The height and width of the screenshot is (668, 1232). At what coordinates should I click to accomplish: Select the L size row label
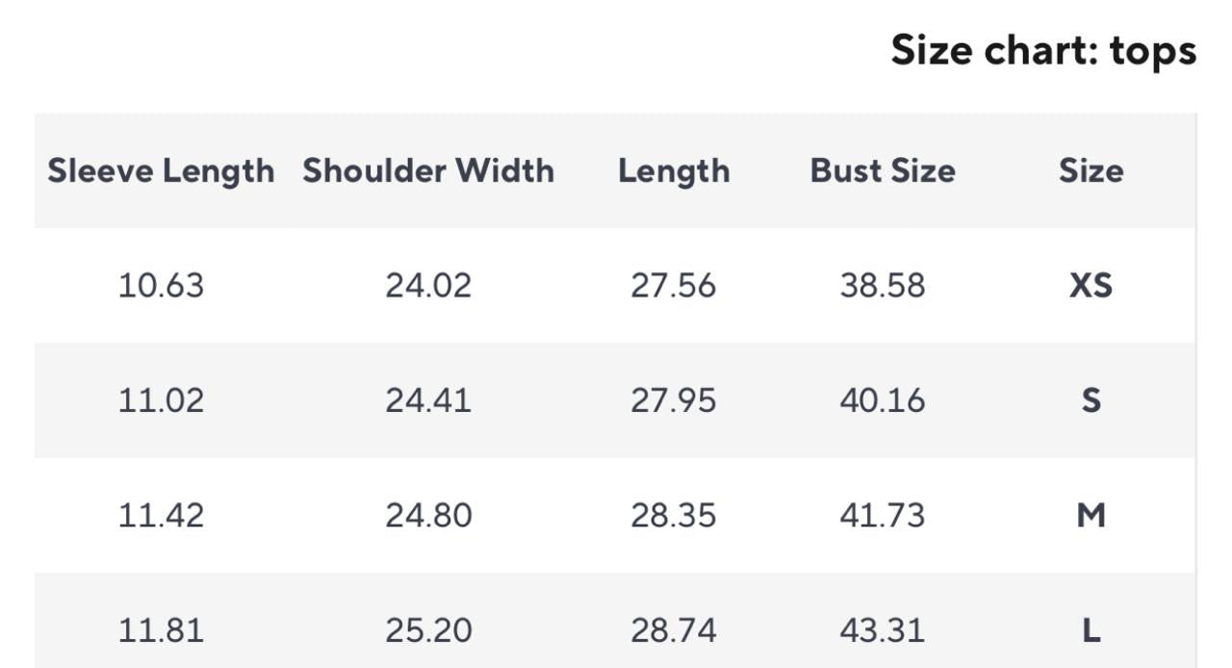pyautogui.click(x=1091, y=629)
